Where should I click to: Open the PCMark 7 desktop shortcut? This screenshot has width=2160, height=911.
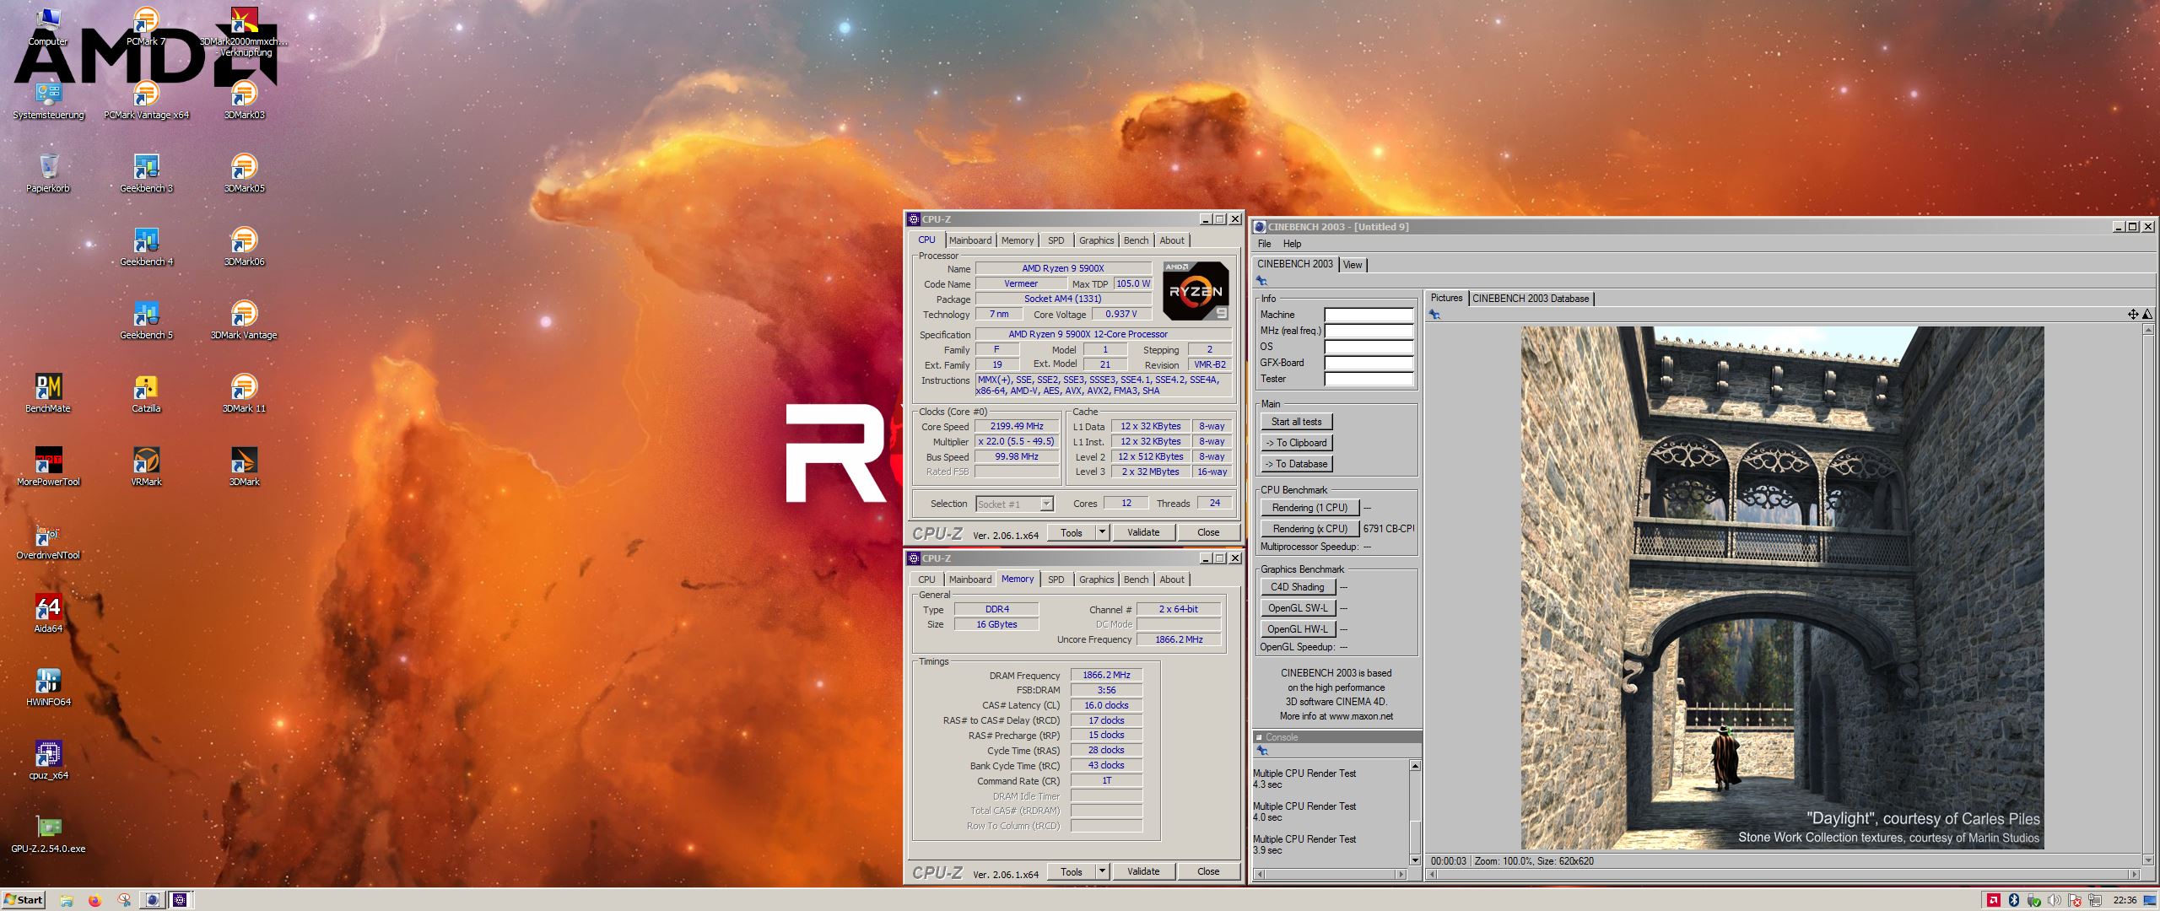click(146, 26)
